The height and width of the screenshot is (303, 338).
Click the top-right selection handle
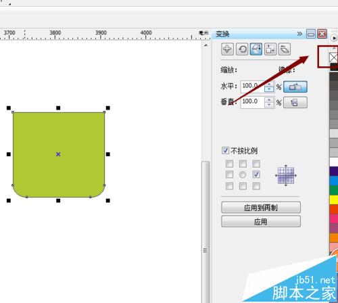tap(108, 108)
